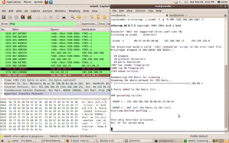Viewport: 229px width, 143px height.
Task: Open Wireshark Capture menu
Action: click(x=35, y=11)
